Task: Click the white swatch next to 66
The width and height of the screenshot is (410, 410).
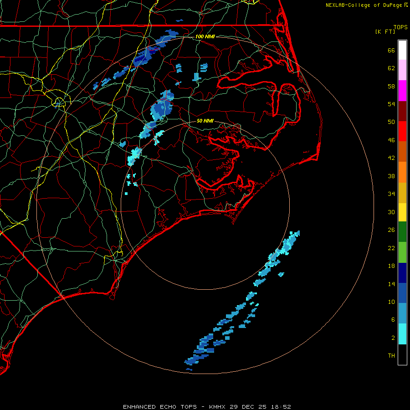Action: [x=402, y=50]
